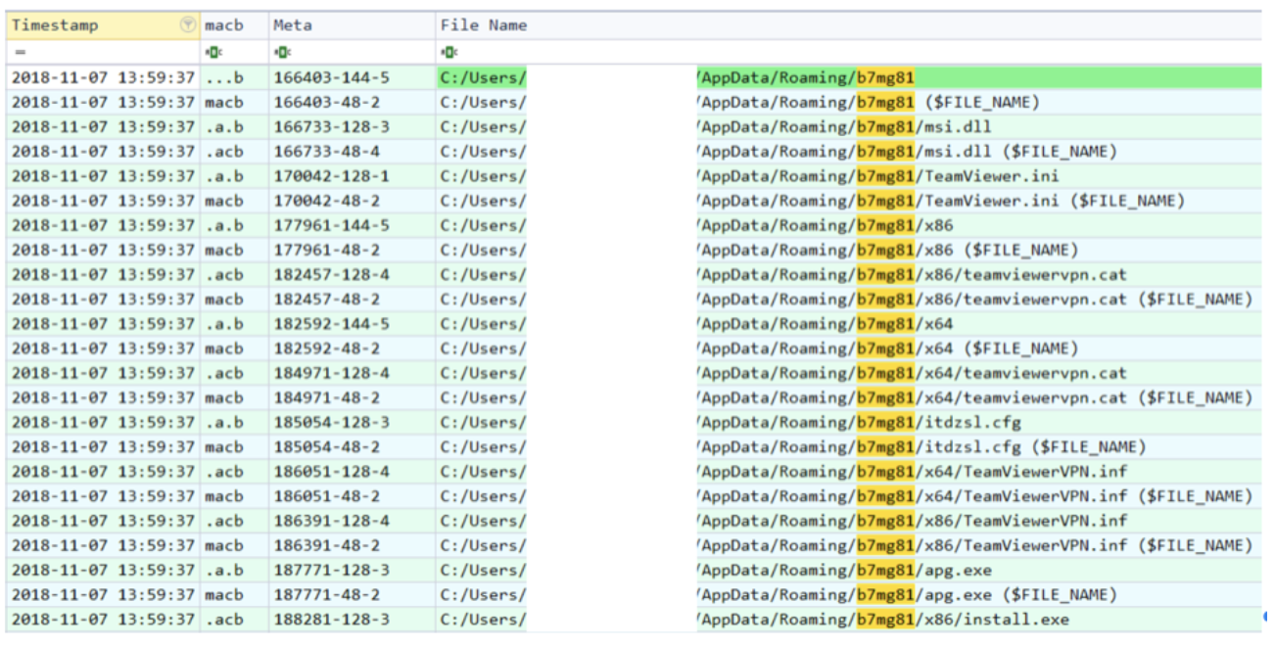The width and height of the screenshot is (1275, 646).
Task: Click the file name ending x64/TeamViewerVPN.inf
Action: tap(849, 471)
